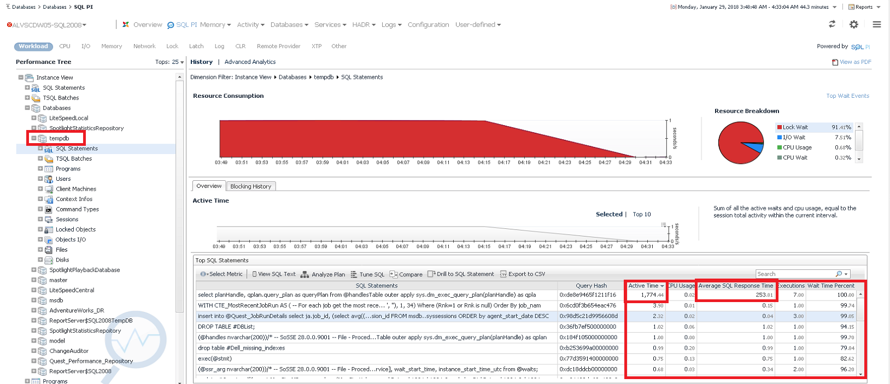This screenshot has height=384, width=890.
Task: Click the Top Wait Events link
Action: 847,96
